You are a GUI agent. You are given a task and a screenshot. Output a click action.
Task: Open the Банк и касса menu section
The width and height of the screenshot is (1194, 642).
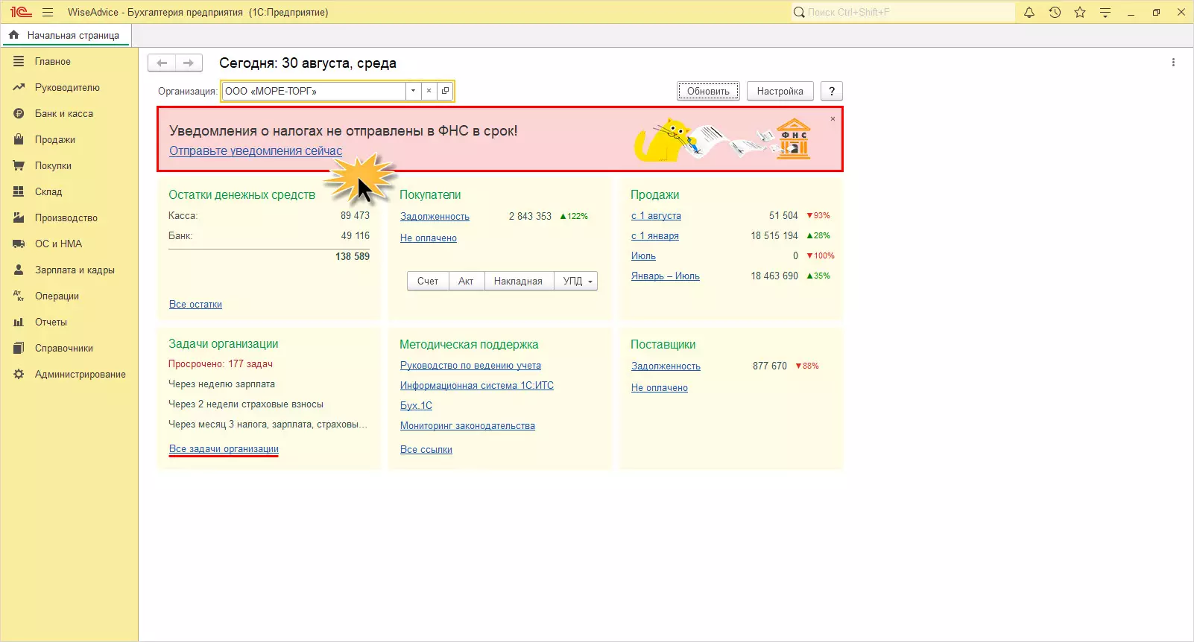(x=64, y=114)
